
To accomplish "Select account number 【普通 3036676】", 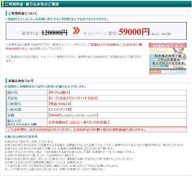I will coord(60,104).
